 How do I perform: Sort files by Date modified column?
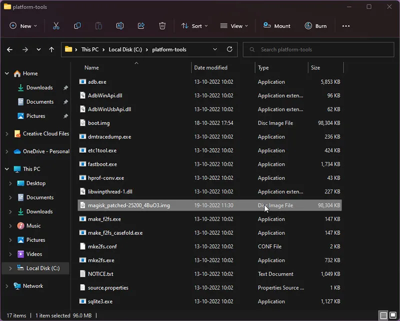[x=210, y=67]
